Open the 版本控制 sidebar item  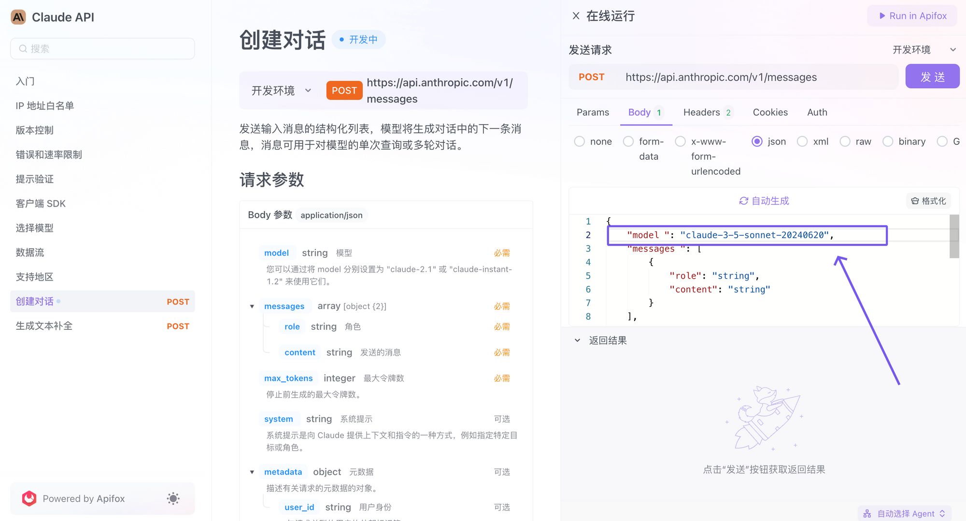tap(102, 130)
